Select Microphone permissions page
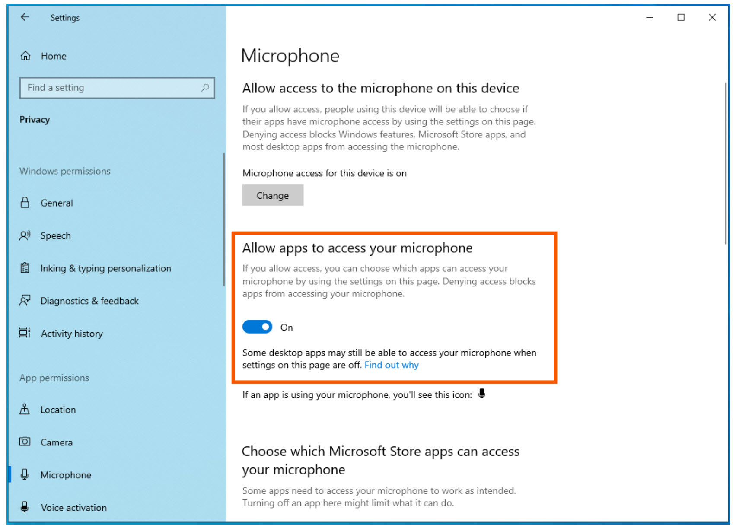This screenshot has width=736, height=531. (66, 475)
